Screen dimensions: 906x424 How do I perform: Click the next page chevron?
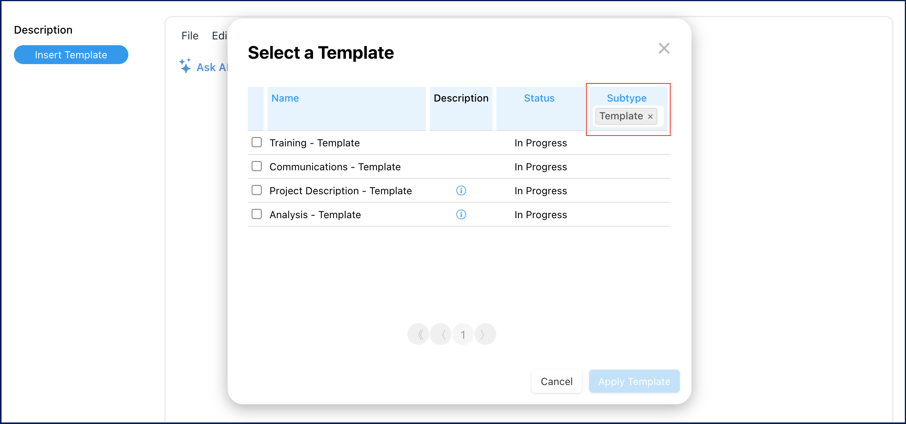pyautogui.click(x=485, y=334)
